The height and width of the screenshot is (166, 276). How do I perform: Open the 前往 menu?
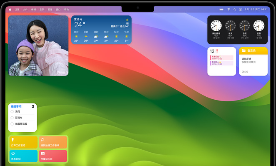(50, 10)
